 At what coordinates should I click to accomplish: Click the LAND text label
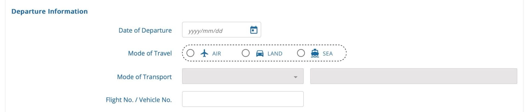(x=275, y=54)
